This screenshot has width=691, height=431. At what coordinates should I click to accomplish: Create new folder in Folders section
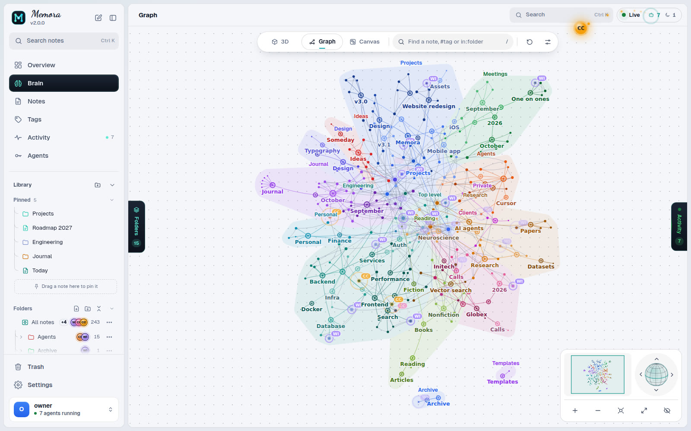[x=88, y=309]
